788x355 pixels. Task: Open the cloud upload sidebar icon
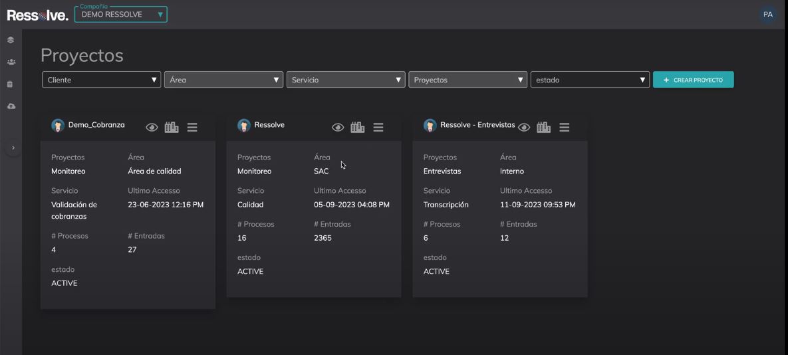tap(11, 106)
